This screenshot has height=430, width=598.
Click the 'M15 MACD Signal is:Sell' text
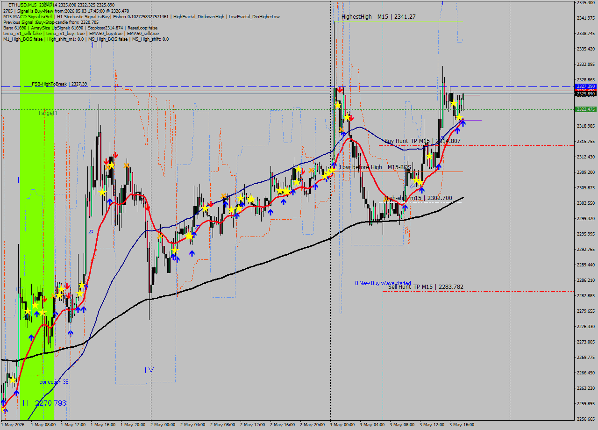[28, 16]
